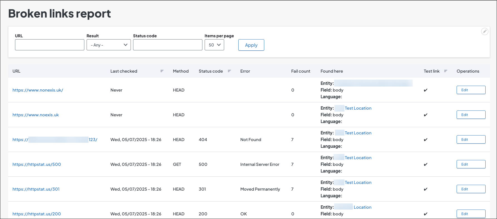
Task: Click Edit for httpstat.us/500 row
Action: coord(471,164)
